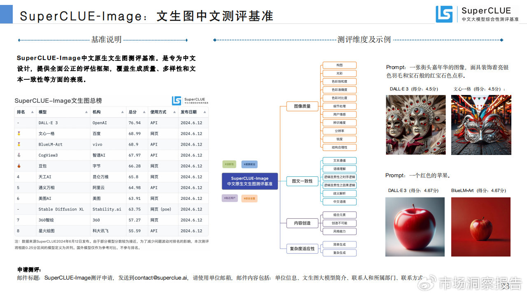This screenshot has height=296, width=527.
Task: Click the 复杂生成 leaf node
Action: coord(339,253)
